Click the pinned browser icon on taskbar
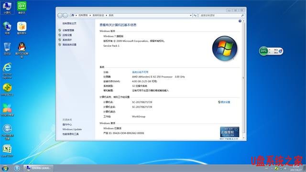The height and width of the screenshot is (172, 306). point(17,168)
